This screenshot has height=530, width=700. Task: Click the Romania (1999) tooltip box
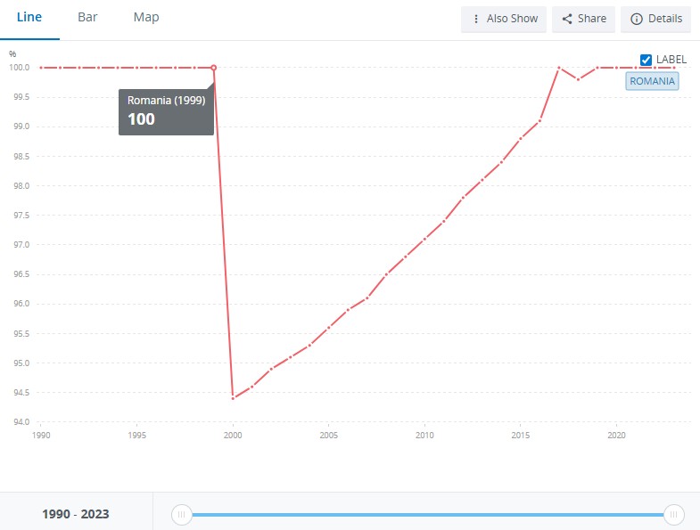(x=166, y=110)
